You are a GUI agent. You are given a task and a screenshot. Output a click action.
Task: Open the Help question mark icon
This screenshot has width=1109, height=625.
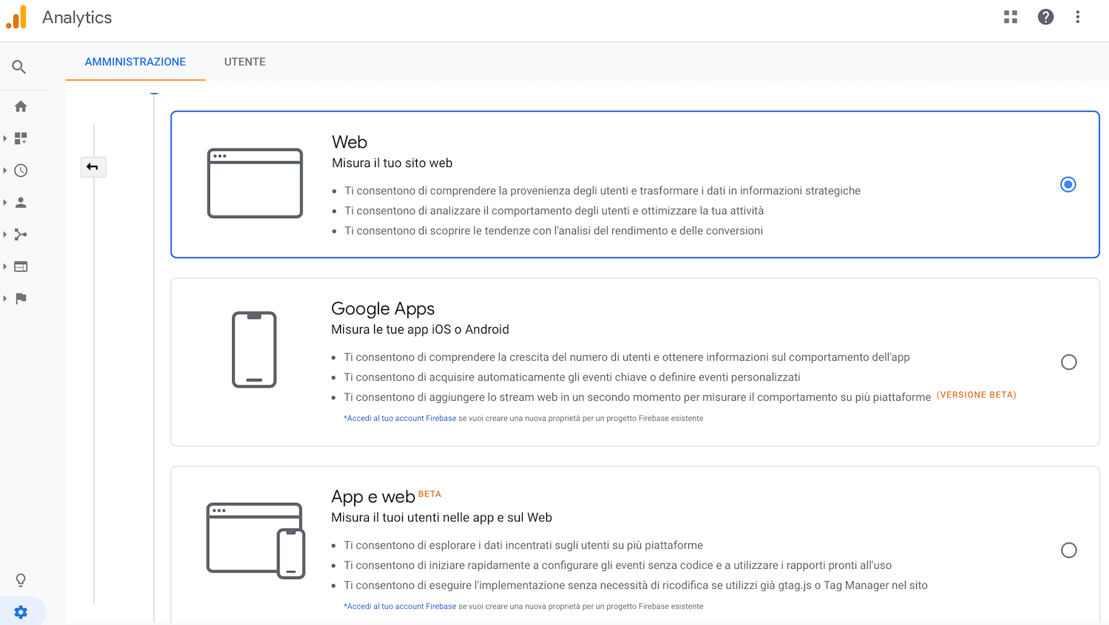point(1045,17)
